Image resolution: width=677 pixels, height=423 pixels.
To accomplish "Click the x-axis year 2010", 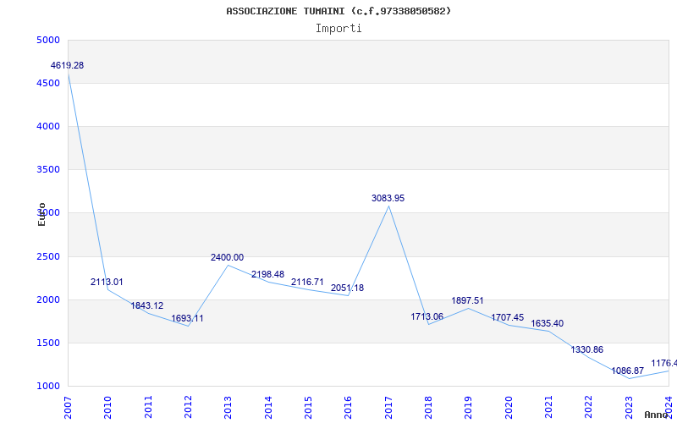I will click(107, 408).
